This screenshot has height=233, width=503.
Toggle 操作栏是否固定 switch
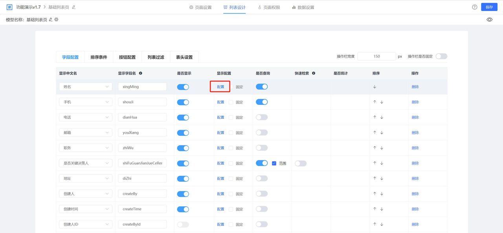pyautogui.click(x=441, y=56)
